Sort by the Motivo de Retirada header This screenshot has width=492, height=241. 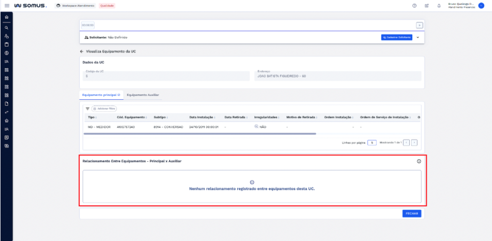[x=302, y=117]
